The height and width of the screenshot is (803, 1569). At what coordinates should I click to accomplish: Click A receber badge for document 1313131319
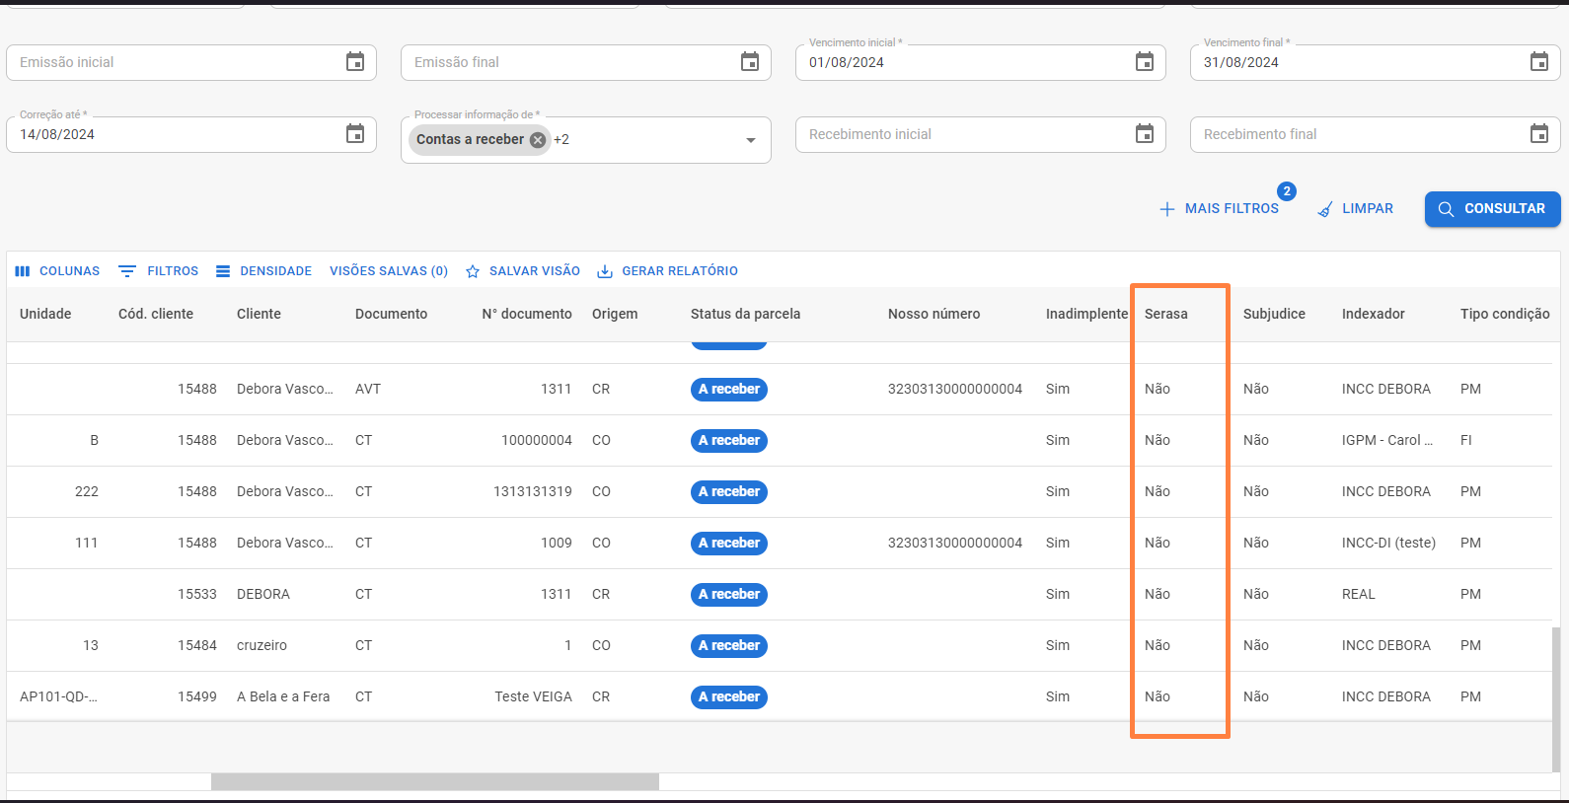(x=729, y=491)
